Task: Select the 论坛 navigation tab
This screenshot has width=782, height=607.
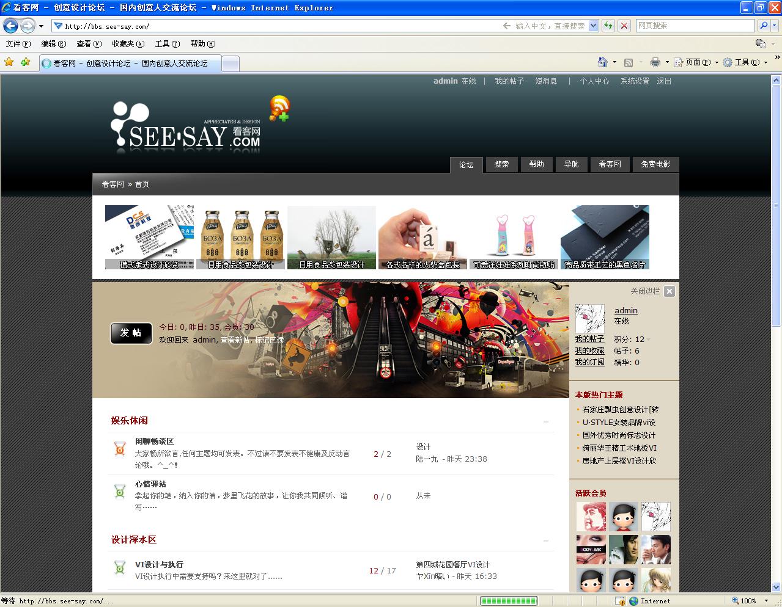Action: pos(467,165)
